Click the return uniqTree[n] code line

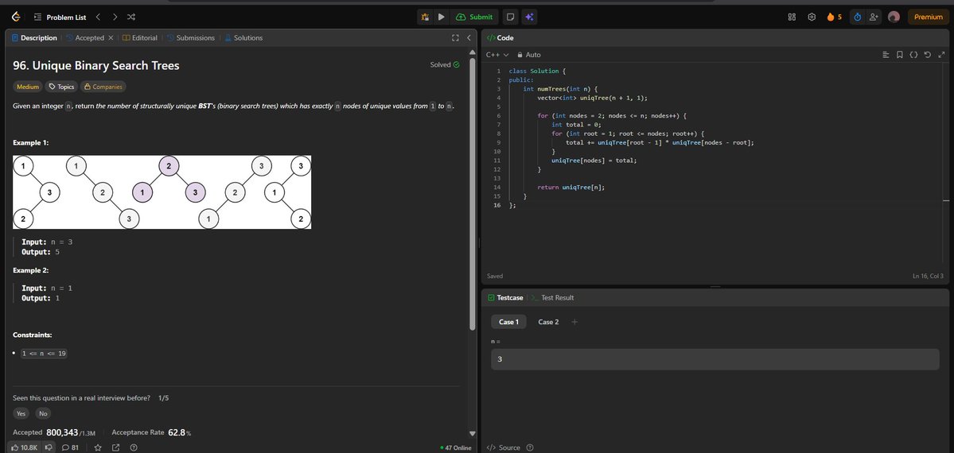[x=571, y=188]
